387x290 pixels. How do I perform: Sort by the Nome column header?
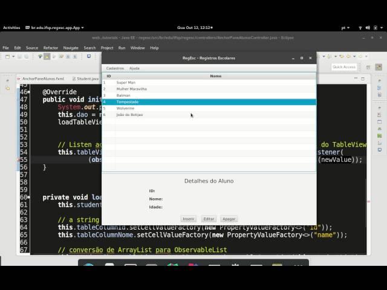point(215,76)
